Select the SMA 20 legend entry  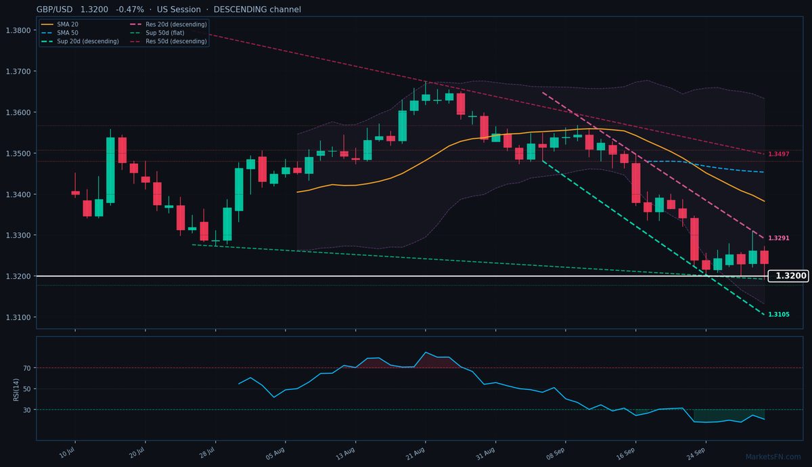(60, 24)
